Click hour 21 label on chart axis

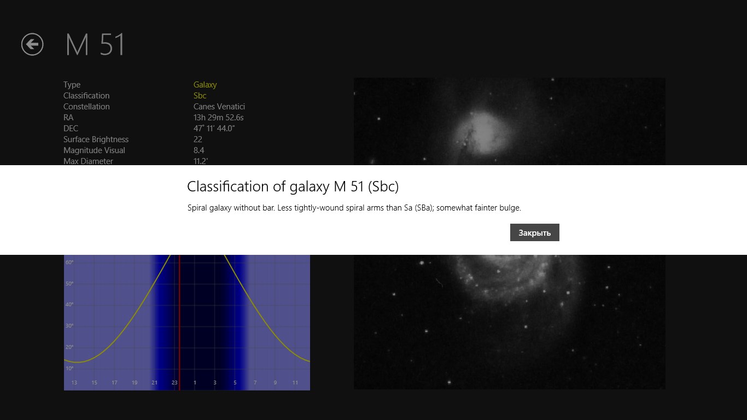(154, 383)
